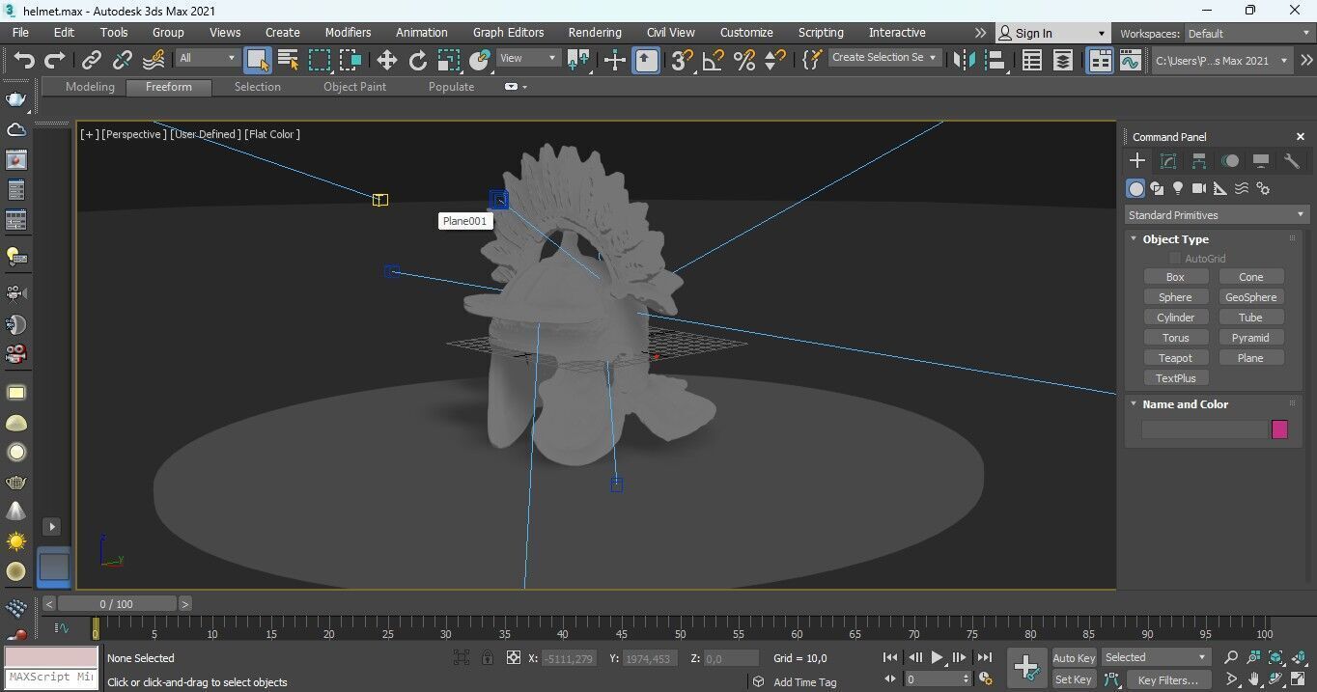Collapse the Name and Color rollout
The height and width of the screenshot is (692, 1317).
click(1185, 404)
